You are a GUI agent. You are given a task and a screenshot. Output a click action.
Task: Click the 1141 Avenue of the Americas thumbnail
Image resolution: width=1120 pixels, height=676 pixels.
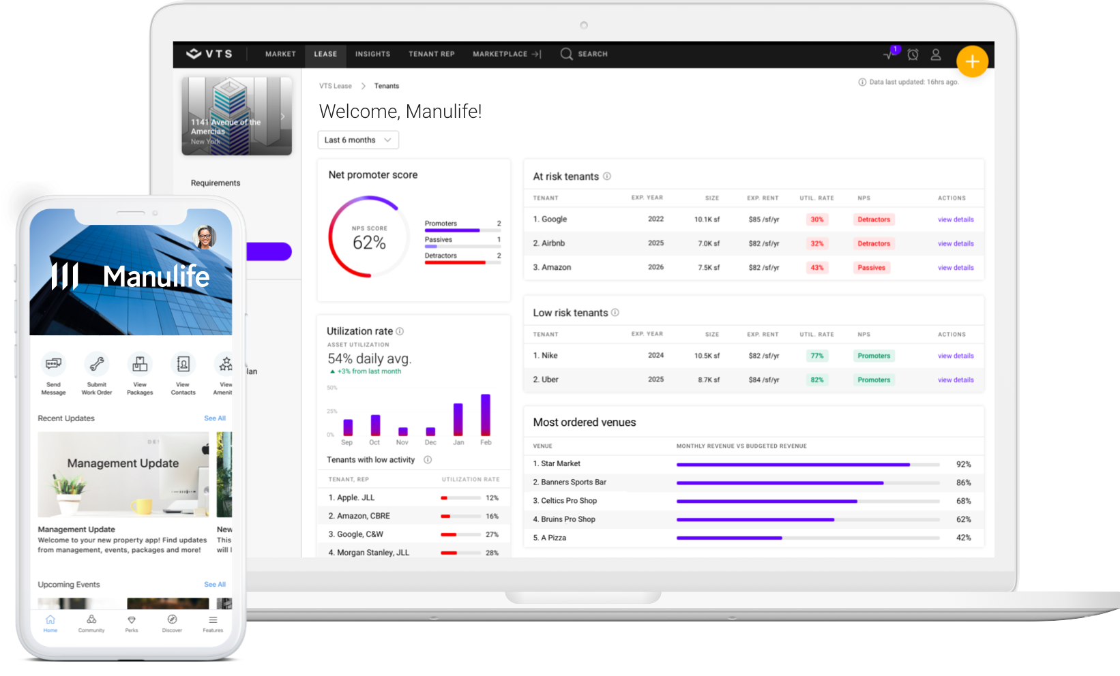pos(237,116)
